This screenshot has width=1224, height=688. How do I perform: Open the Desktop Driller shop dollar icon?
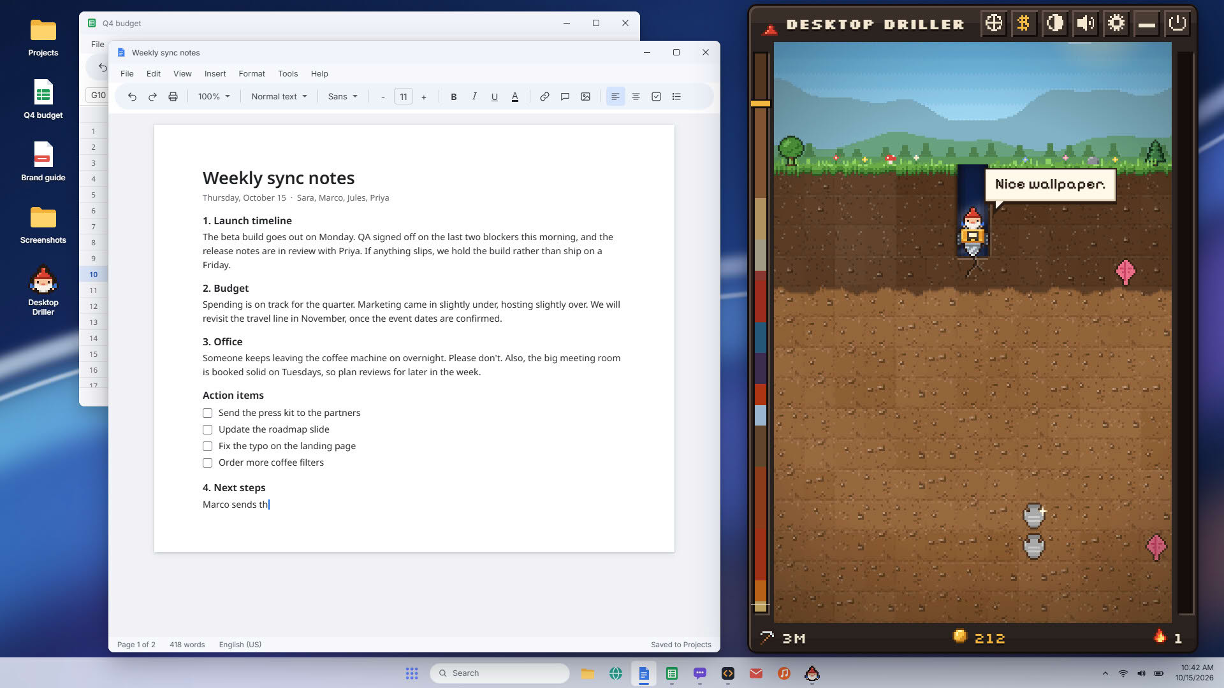pos(1024,24)
